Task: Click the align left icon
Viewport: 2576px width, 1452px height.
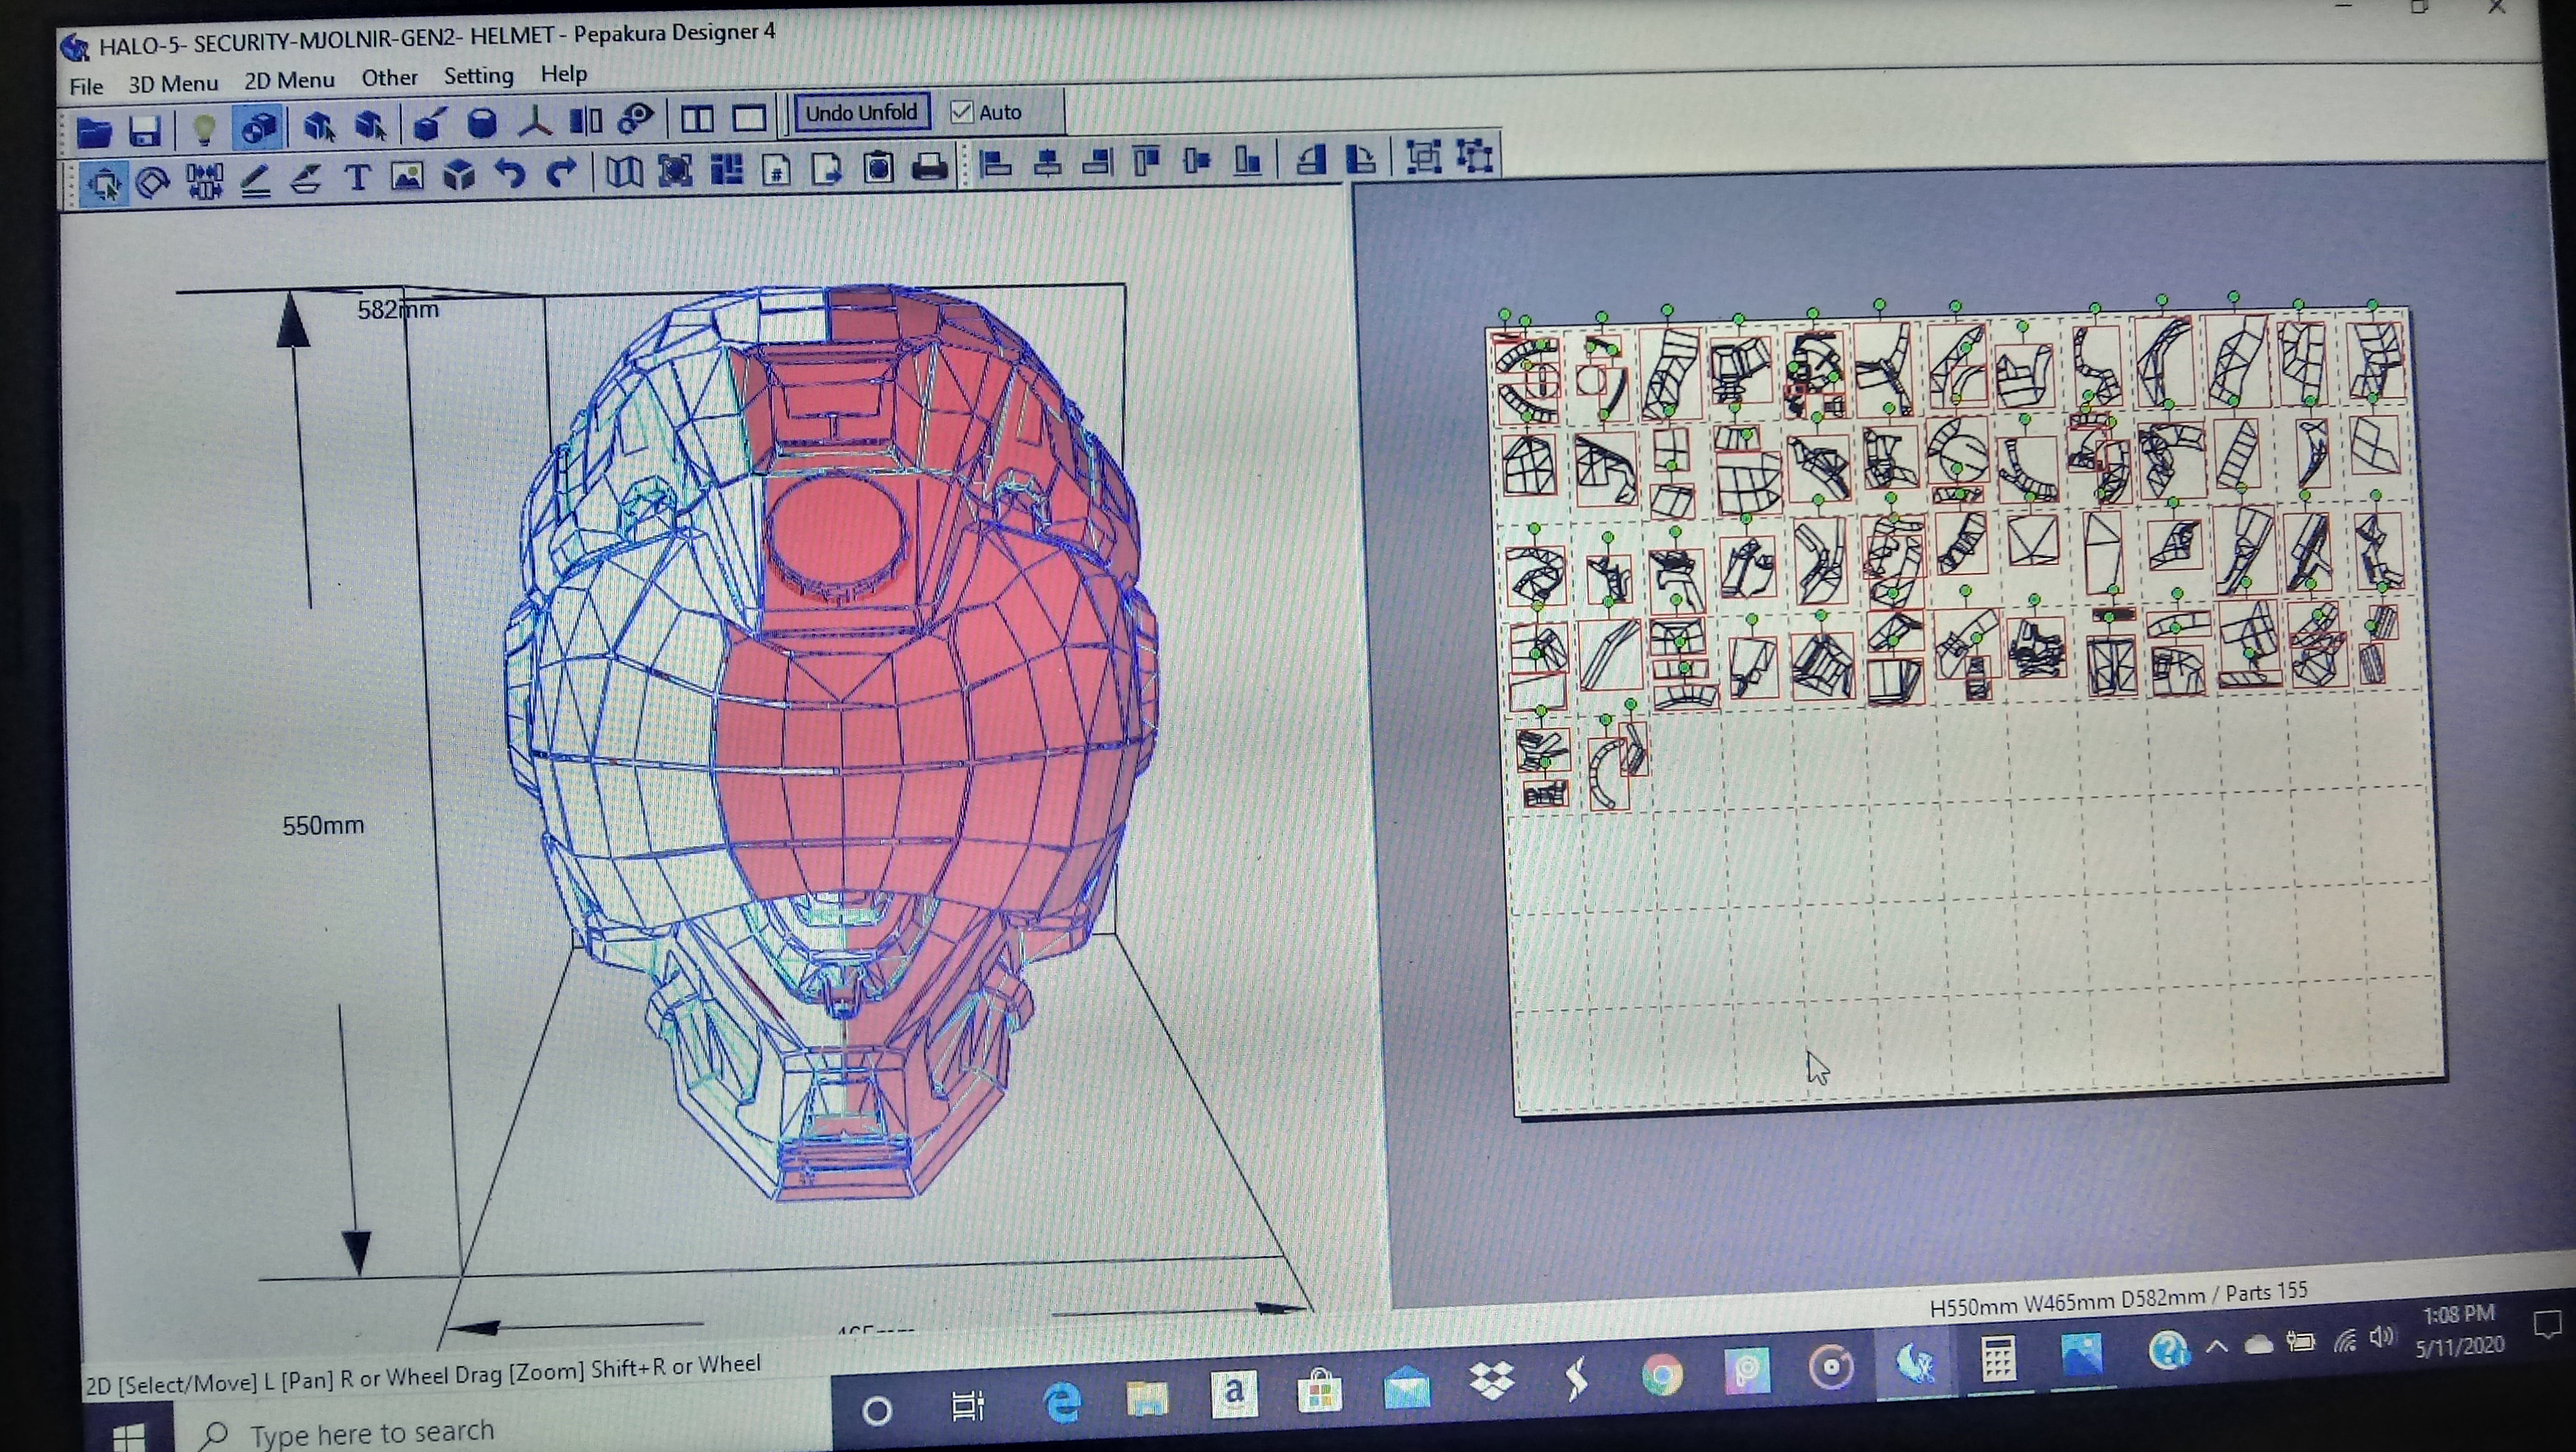Action: pos(995,164)
